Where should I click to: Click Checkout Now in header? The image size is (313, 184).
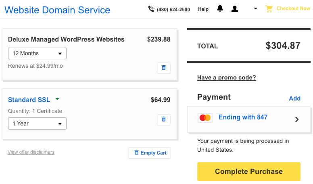293,8
